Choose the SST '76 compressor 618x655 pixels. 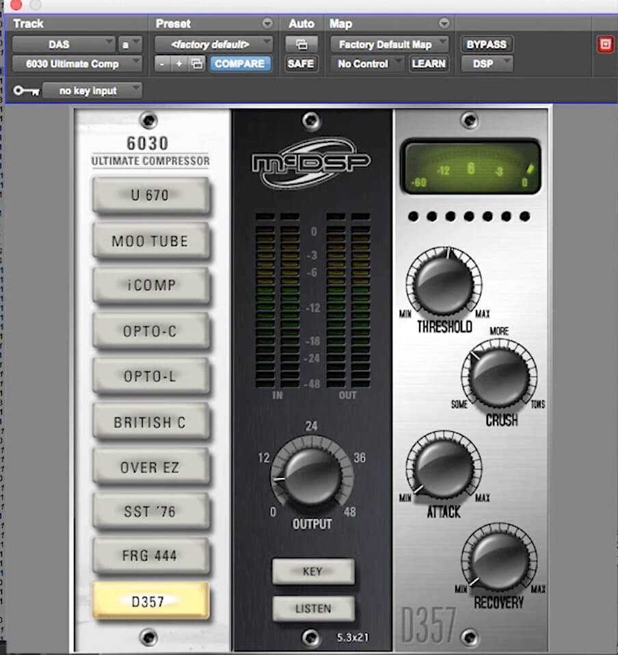pyautogui.click(x=150, y=511)
